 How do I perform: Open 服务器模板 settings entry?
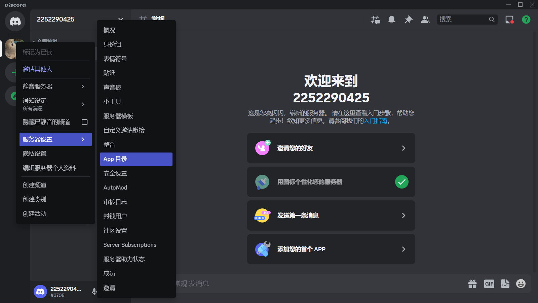click(x=136, y=116)
